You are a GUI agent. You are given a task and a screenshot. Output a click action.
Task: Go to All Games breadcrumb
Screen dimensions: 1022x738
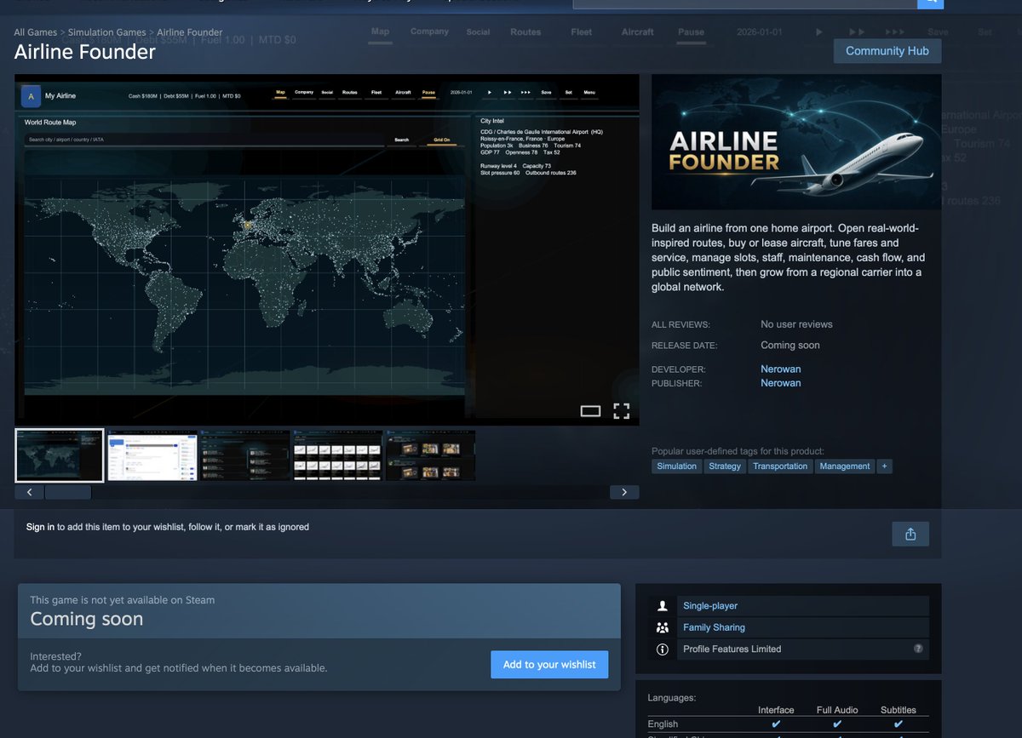click(36, 32)
